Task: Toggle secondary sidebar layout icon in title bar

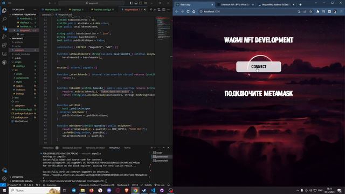Action: pos(141,3)
